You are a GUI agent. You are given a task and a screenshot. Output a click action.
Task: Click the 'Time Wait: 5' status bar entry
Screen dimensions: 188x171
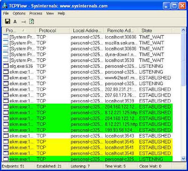tap(115, 166)
